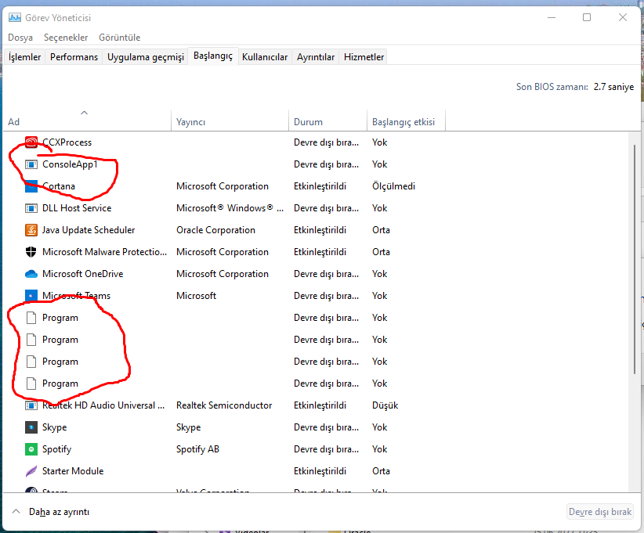Select the Spotify row name
Image resolution: width=644 pixels, height=533 pixels.
click(56, 449)
